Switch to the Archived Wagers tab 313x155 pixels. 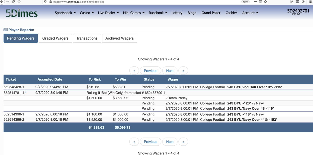point(119,38)
